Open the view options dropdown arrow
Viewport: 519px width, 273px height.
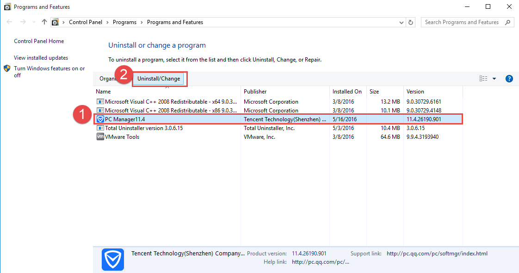pyautogui.click(x=494, y=79)
